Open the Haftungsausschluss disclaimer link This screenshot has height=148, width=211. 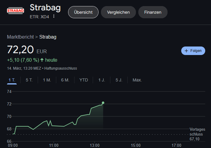pyautogui.click(x=61, y=68)
